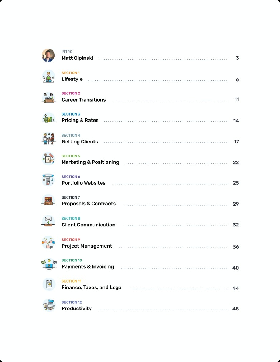This screenshot has width=280, height=362.
Task: Click the Portfolio Websites monitor icon
Action: coord(48,180)
